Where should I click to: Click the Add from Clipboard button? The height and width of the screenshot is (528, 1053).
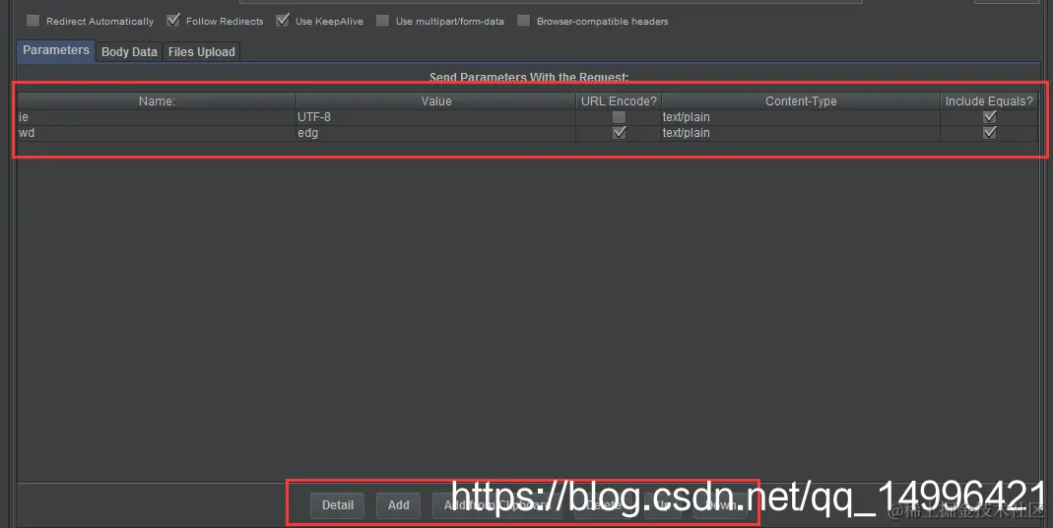[x=497, y=505]
